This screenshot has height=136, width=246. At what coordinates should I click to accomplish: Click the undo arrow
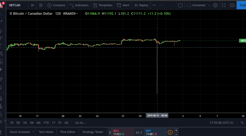[x=154, y=5]
